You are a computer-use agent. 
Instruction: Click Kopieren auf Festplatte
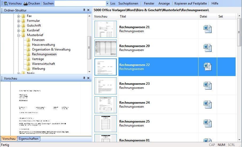pyautogui.click(x=190, y=3)
